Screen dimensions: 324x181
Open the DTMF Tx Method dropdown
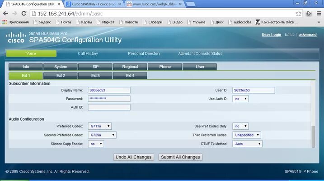(x=247, y=144)
